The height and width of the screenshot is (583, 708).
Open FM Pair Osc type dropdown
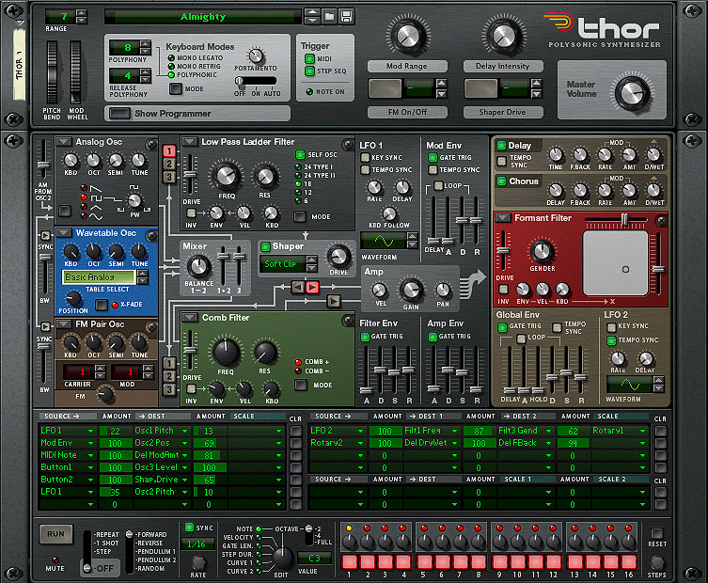coord(64,323)
